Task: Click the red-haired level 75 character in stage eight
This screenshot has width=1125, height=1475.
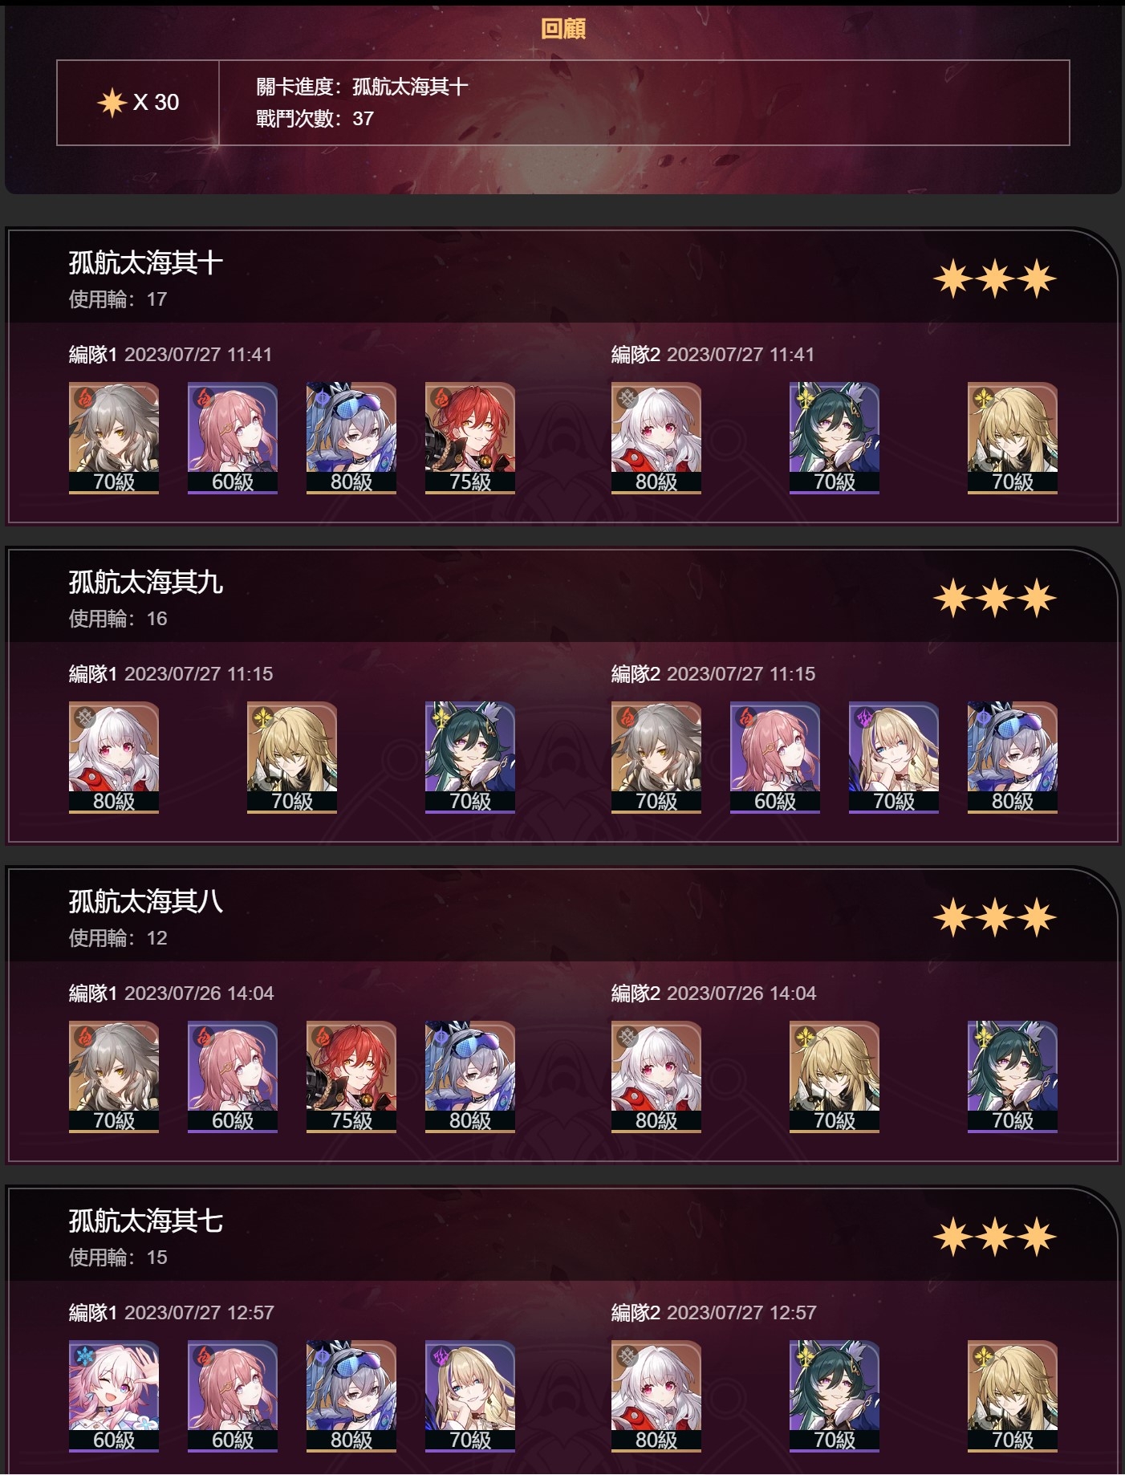Action: pos(351,1077)
